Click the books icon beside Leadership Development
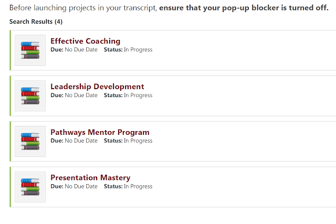The image size is (336, 224). [x=30, y=95]
